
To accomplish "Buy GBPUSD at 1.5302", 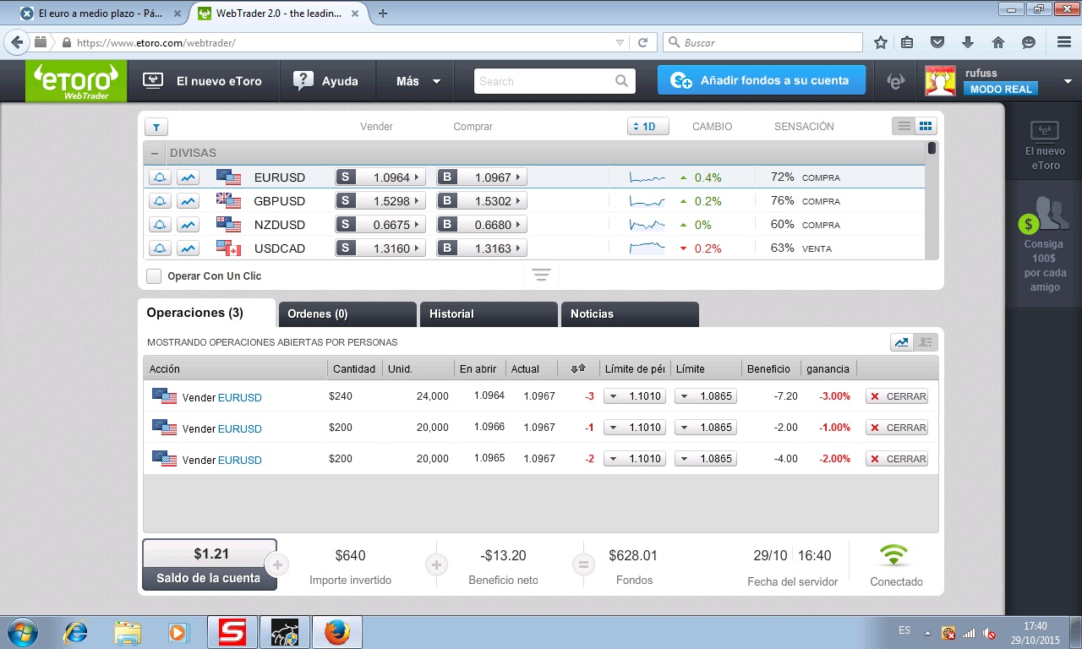I will click(x=482, y=201).
